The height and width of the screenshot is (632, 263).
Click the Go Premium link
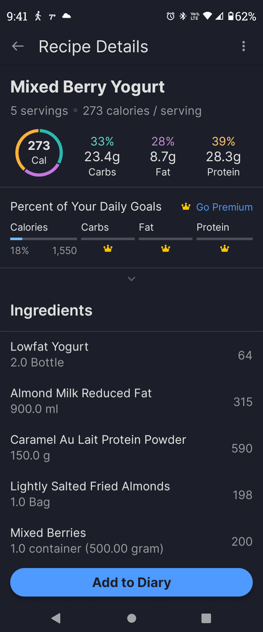(x=224, y=207)
